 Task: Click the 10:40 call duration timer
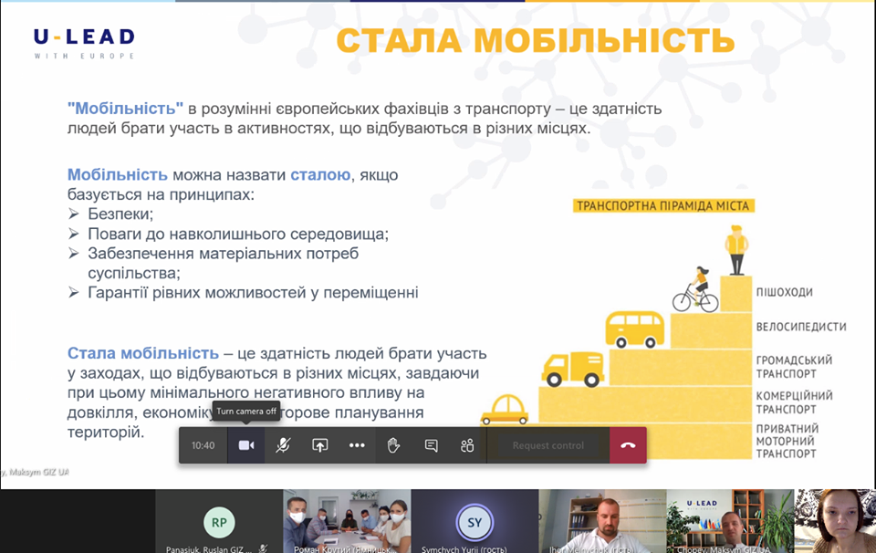203,445
